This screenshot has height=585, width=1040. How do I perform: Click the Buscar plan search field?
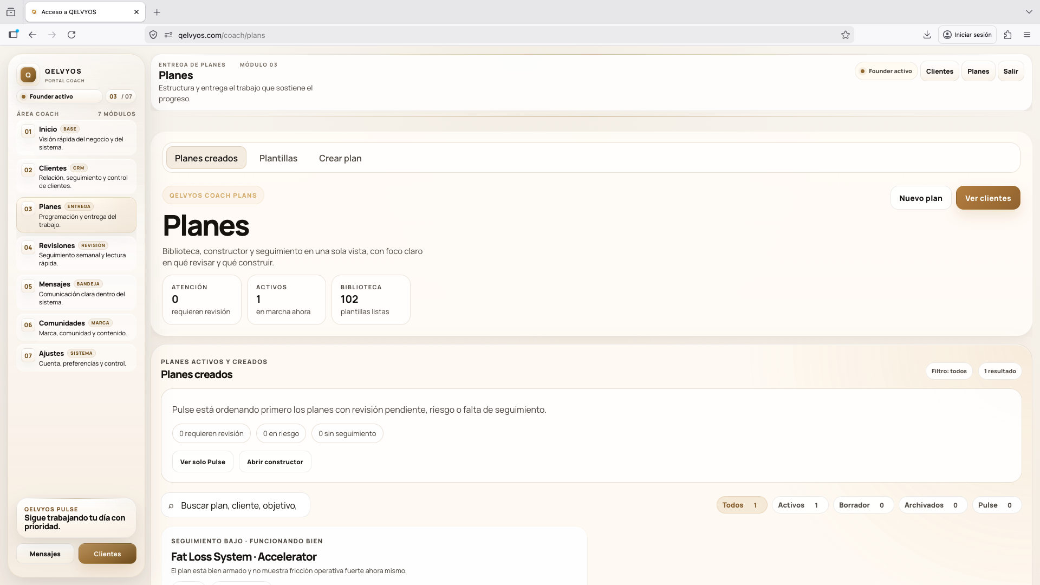238,505
